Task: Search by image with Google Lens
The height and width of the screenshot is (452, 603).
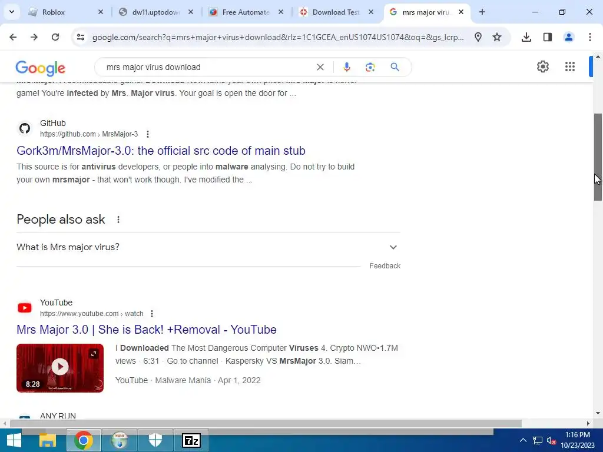Action: tap(370, 67)
